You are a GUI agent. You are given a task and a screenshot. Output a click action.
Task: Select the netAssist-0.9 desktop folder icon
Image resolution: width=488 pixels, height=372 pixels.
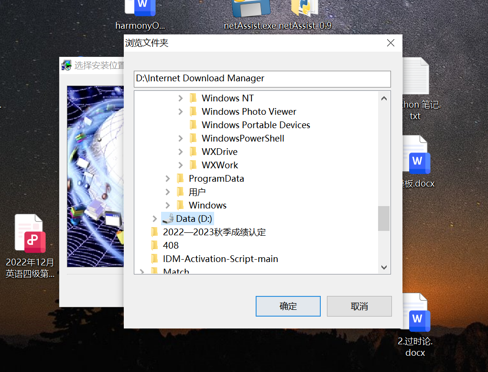[304, 8]
